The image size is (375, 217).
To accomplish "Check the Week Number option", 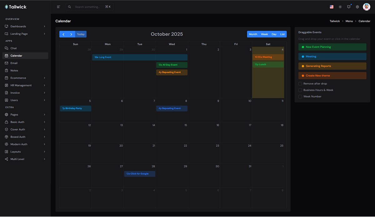I will tap(300, 96).
